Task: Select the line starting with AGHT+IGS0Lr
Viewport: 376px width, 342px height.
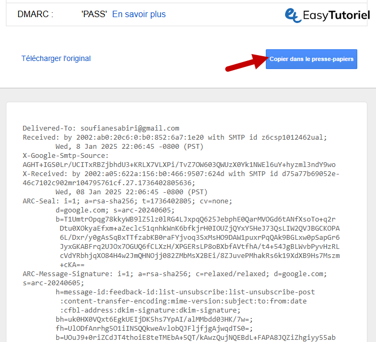Action: point(179,164)
